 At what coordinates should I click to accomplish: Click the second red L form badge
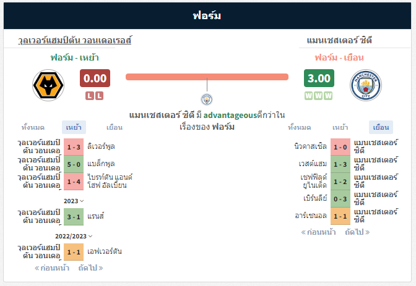[x=99, y=96]
